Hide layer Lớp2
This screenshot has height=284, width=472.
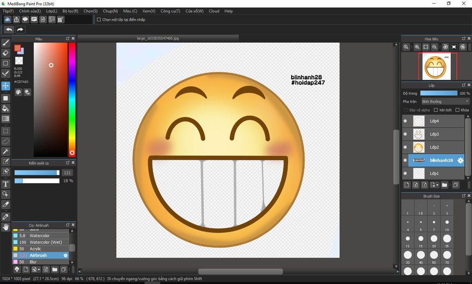405,147
